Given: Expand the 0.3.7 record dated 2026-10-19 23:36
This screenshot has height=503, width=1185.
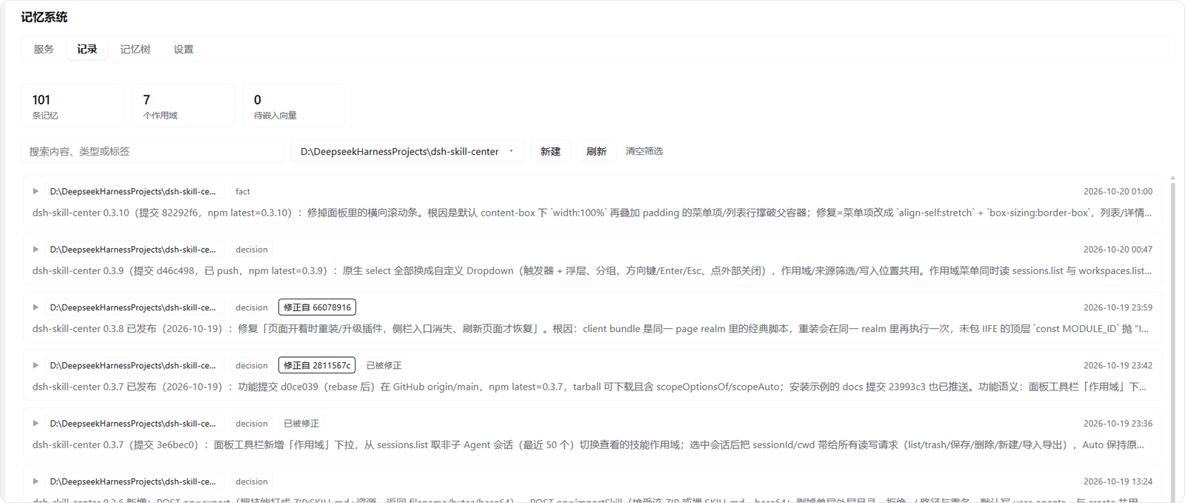Looking at the screenshot, I should (36, 424).
